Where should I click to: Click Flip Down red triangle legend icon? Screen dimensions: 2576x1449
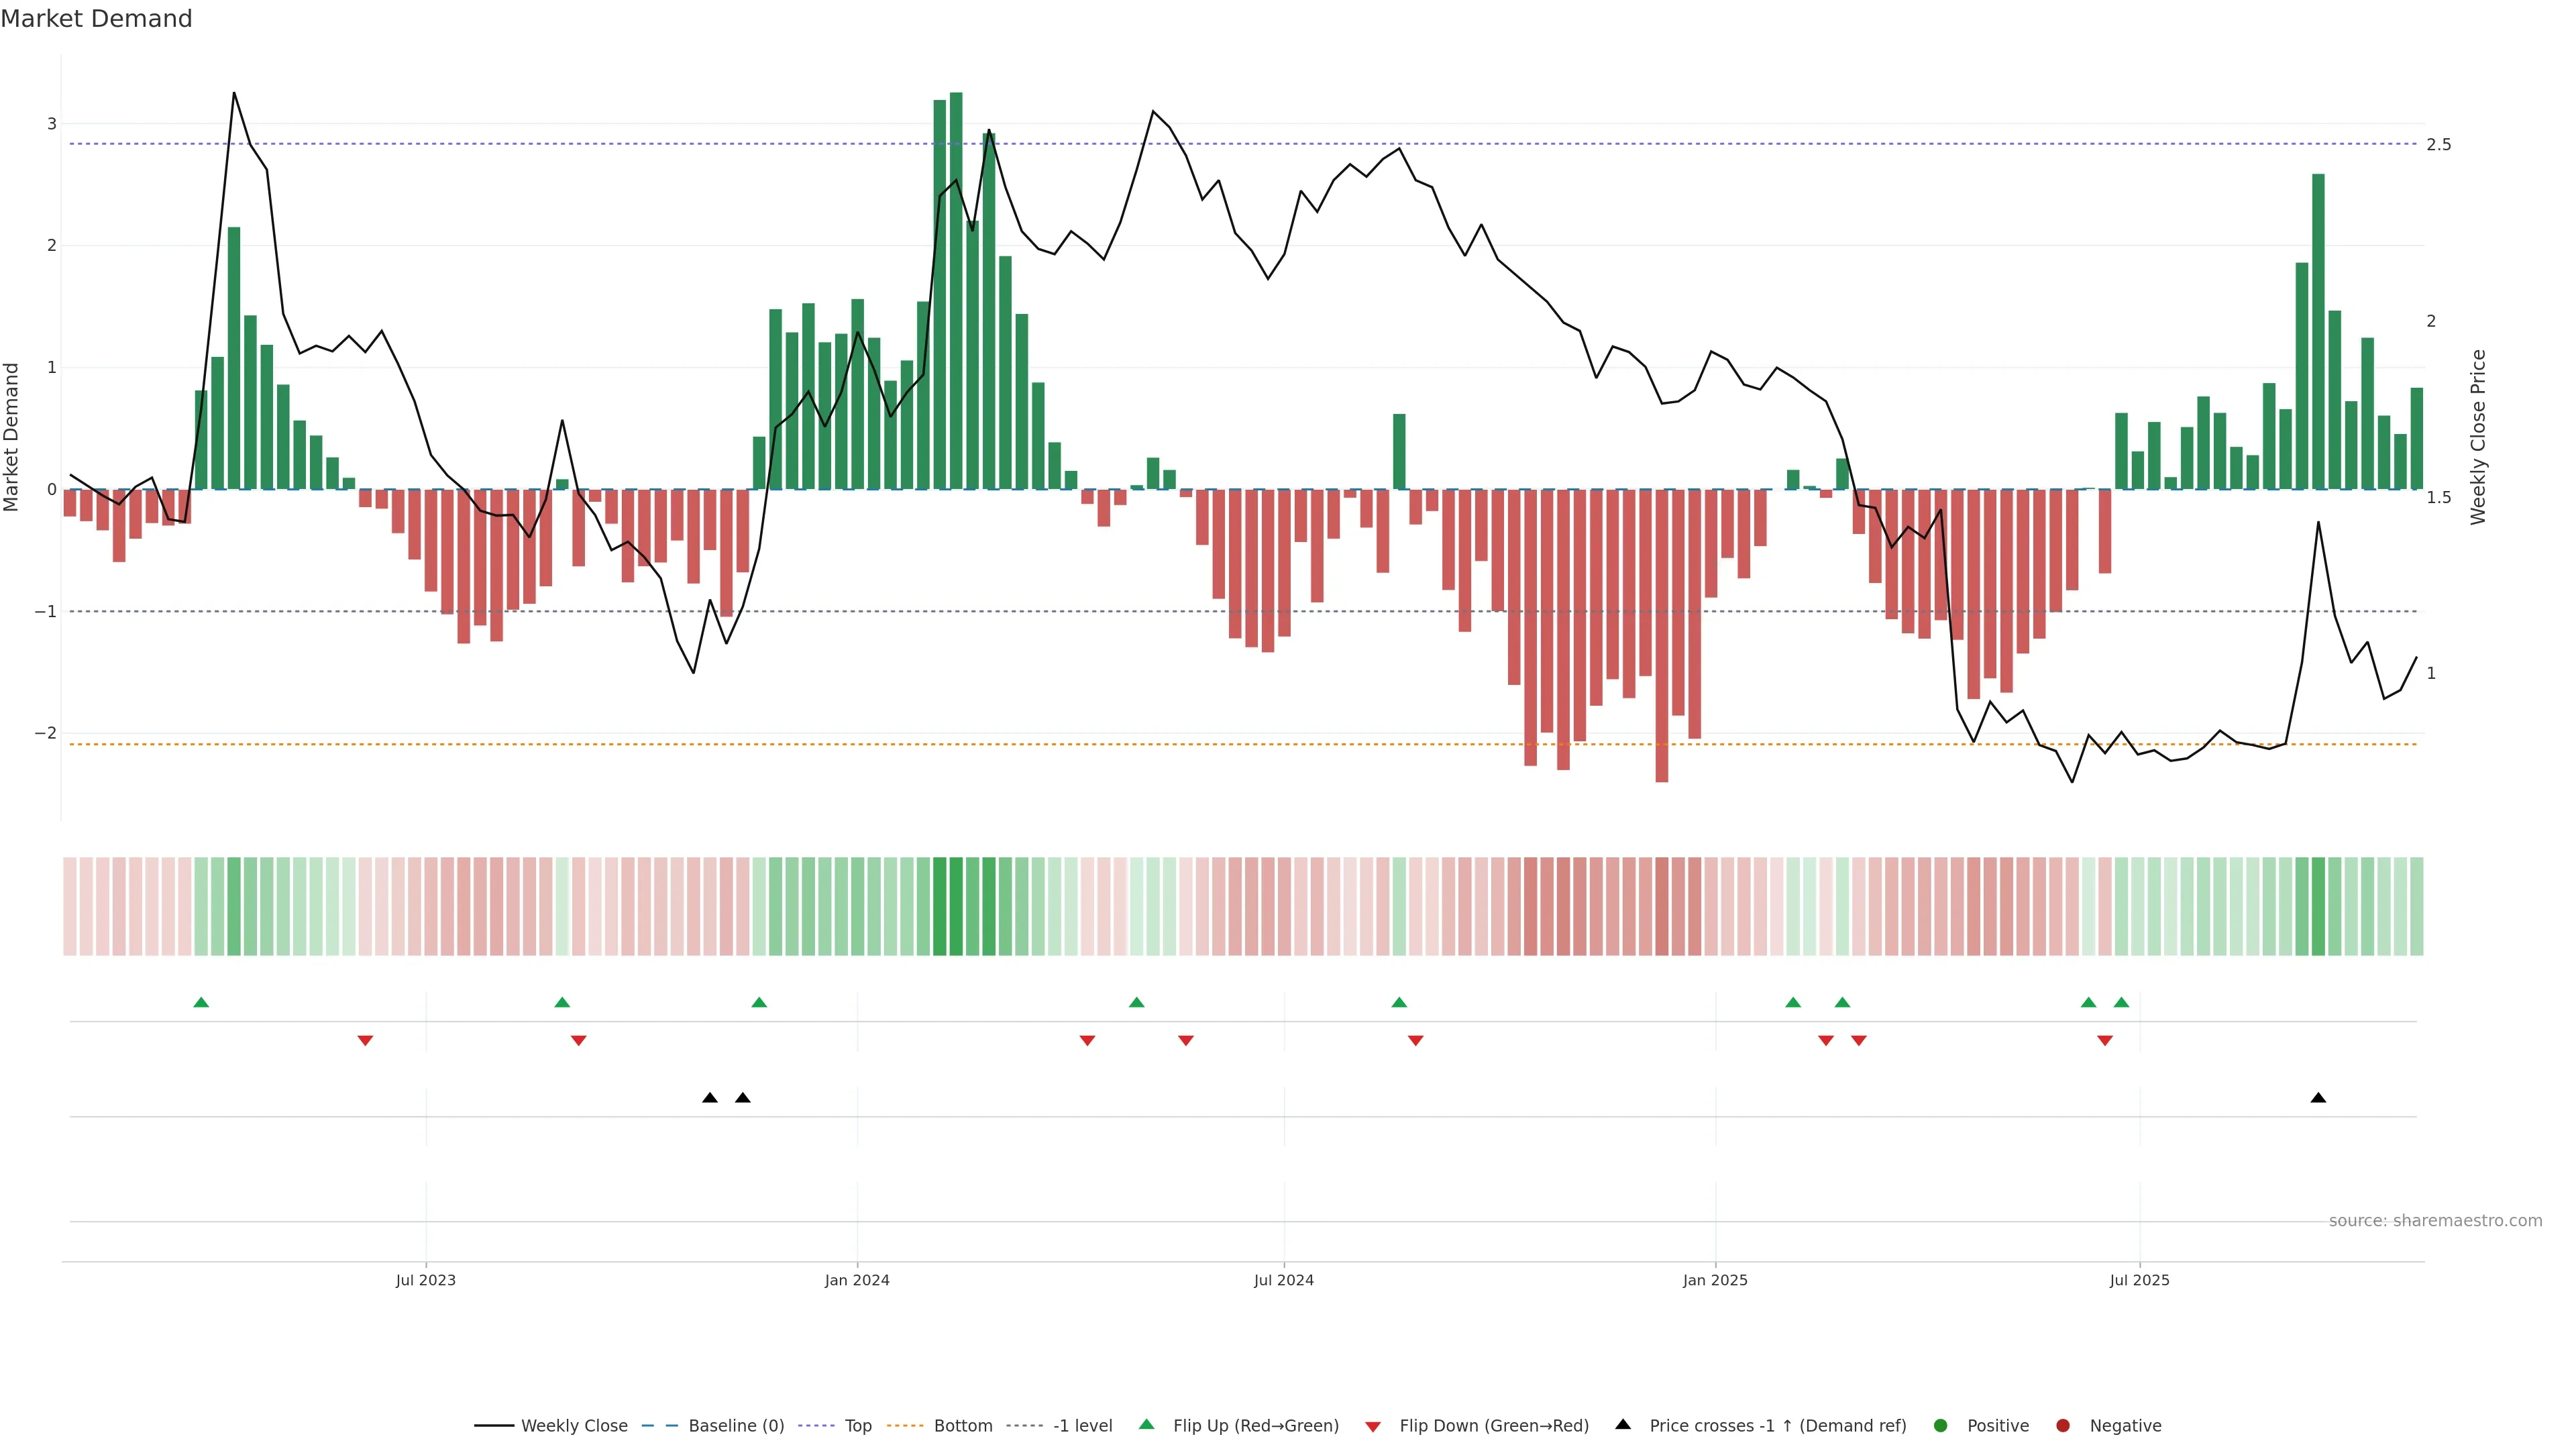tap(1373, 1427)
